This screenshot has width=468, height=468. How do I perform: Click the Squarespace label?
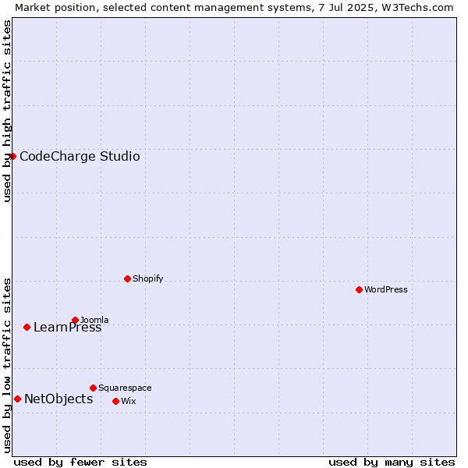coord(125,388)
